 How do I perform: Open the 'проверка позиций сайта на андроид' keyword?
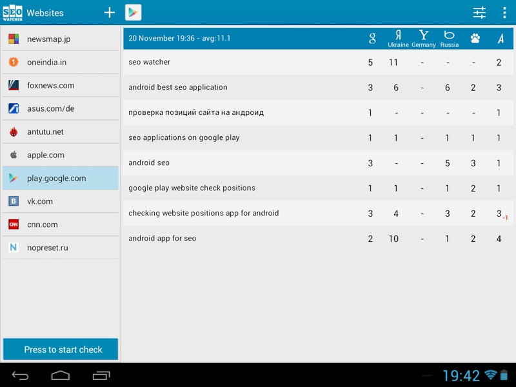point(318,112)
